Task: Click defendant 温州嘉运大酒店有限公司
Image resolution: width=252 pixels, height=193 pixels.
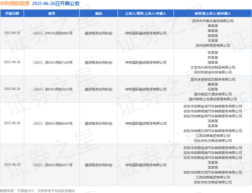Action: tap(213, 94)
